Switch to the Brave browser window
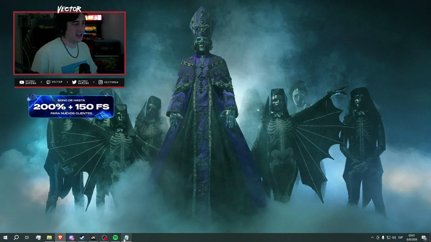Viewport: 431px width, 242px height. point(60,238)
